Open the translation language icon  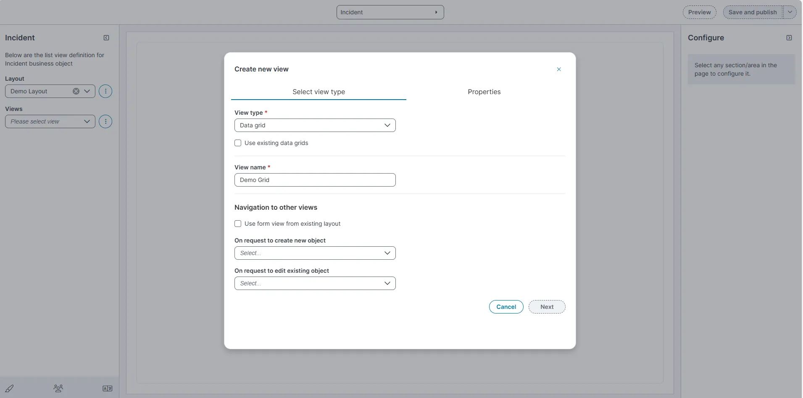click(x=108, y=388)
